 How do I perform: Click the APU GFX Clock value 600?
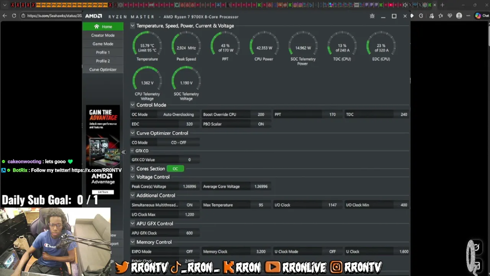click(x=189, y=233)
